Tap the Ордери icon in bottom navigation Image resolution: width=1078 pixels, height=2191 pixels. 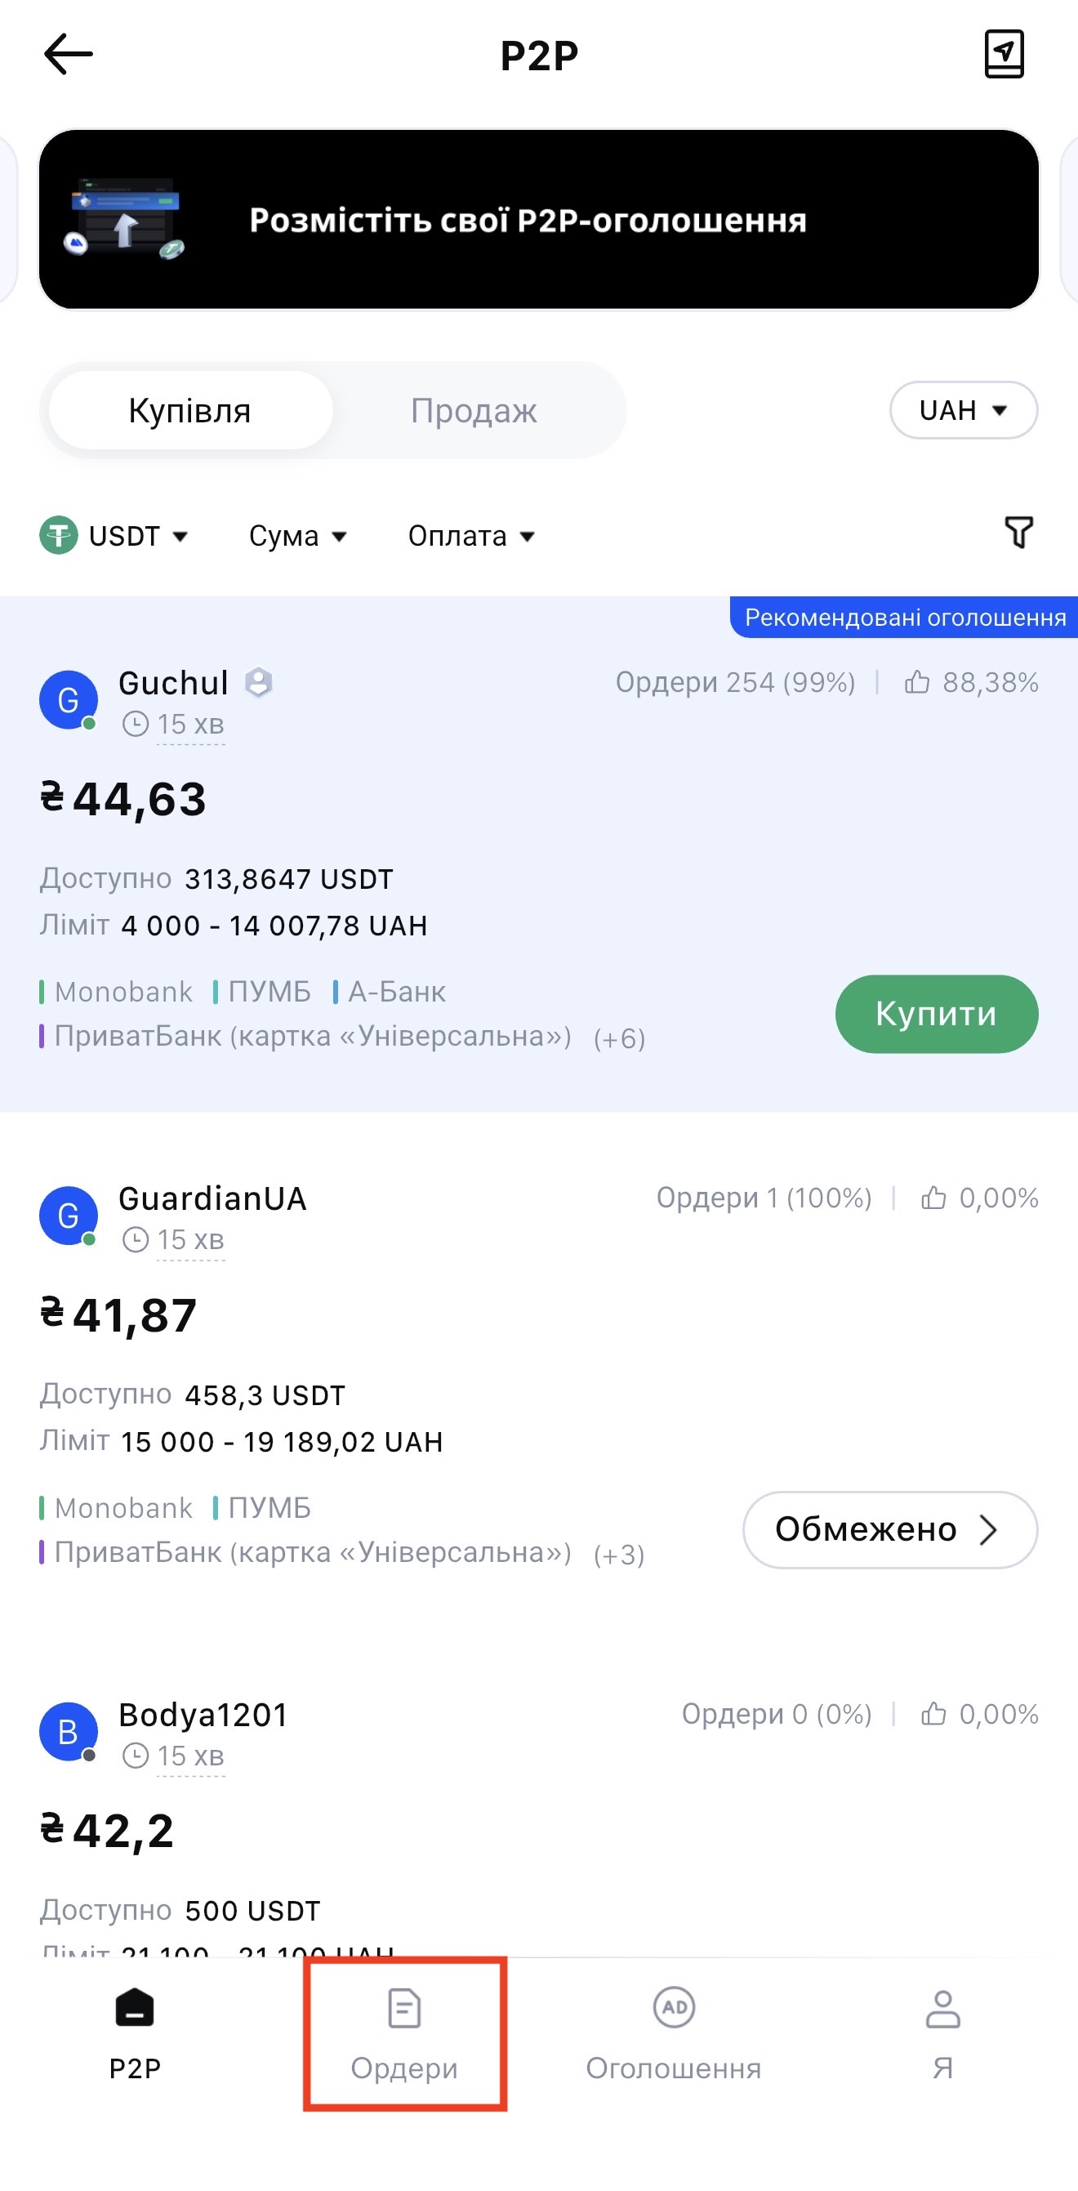pos(405,2009)
